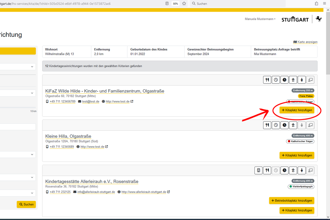
Task: Bookmark this page with the star icon
Action: (x=184, y=4)
